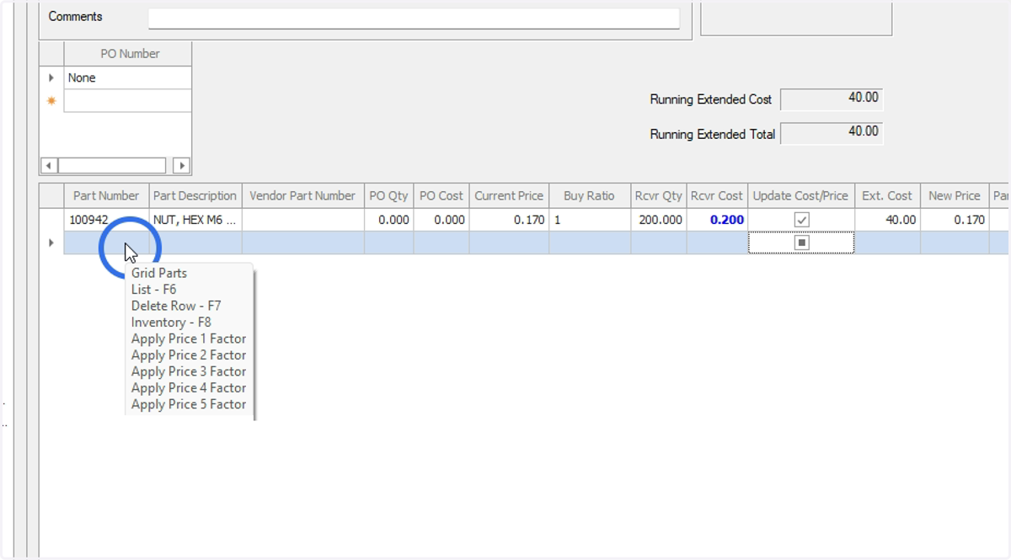The height and width of the screenshot is (560, 1011).
Task: Click Vendor Part Number cell for part 100942
Action: coord(303,220)
